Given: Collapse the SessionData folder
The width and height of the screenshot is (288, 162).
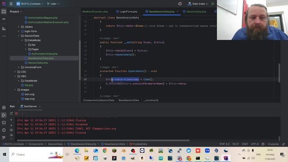Looking at the screenshot, I should pos(18,36).
